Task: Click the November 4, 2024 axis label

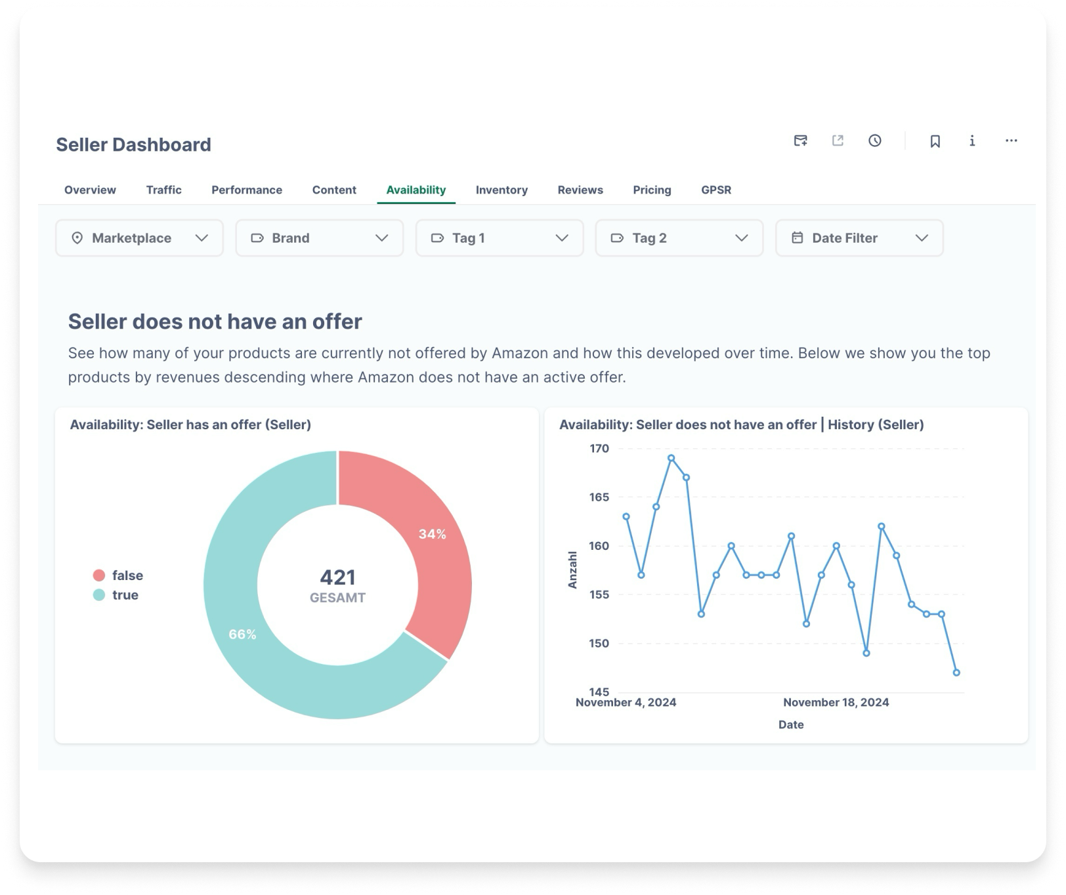Action: point(626,702)
